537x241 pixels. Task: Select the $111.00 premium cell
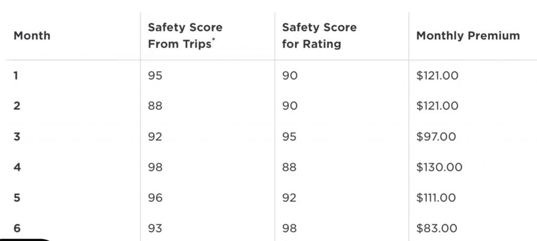(436, 198)
